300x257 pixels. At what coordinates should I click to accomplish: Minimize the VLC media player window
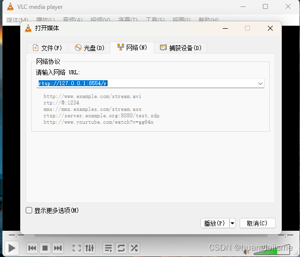coord(243,7)
